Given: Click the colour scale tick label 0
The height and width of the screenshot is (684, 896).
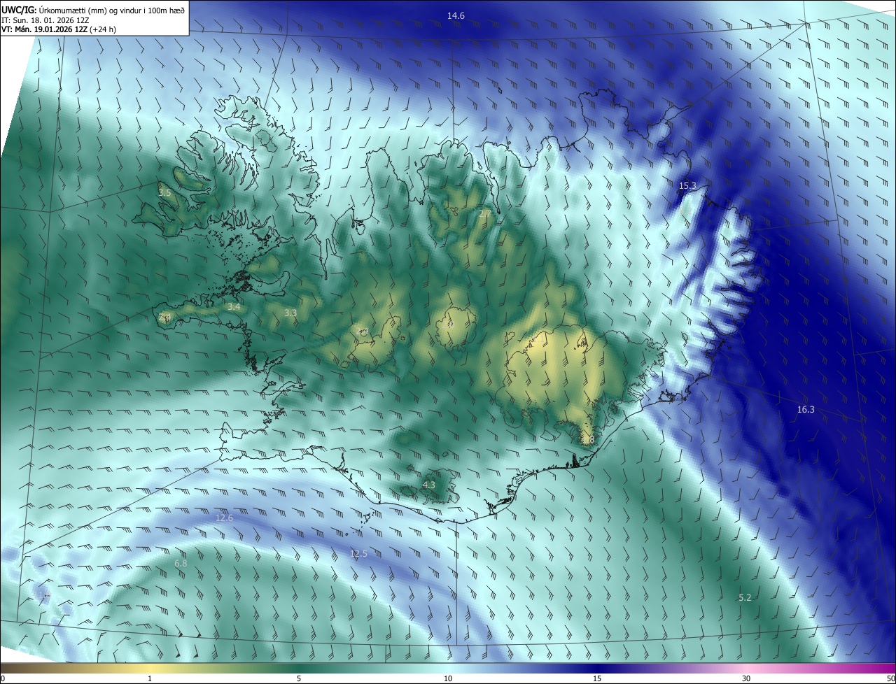Looking at the screenshot, I should (x=2, y=678).
